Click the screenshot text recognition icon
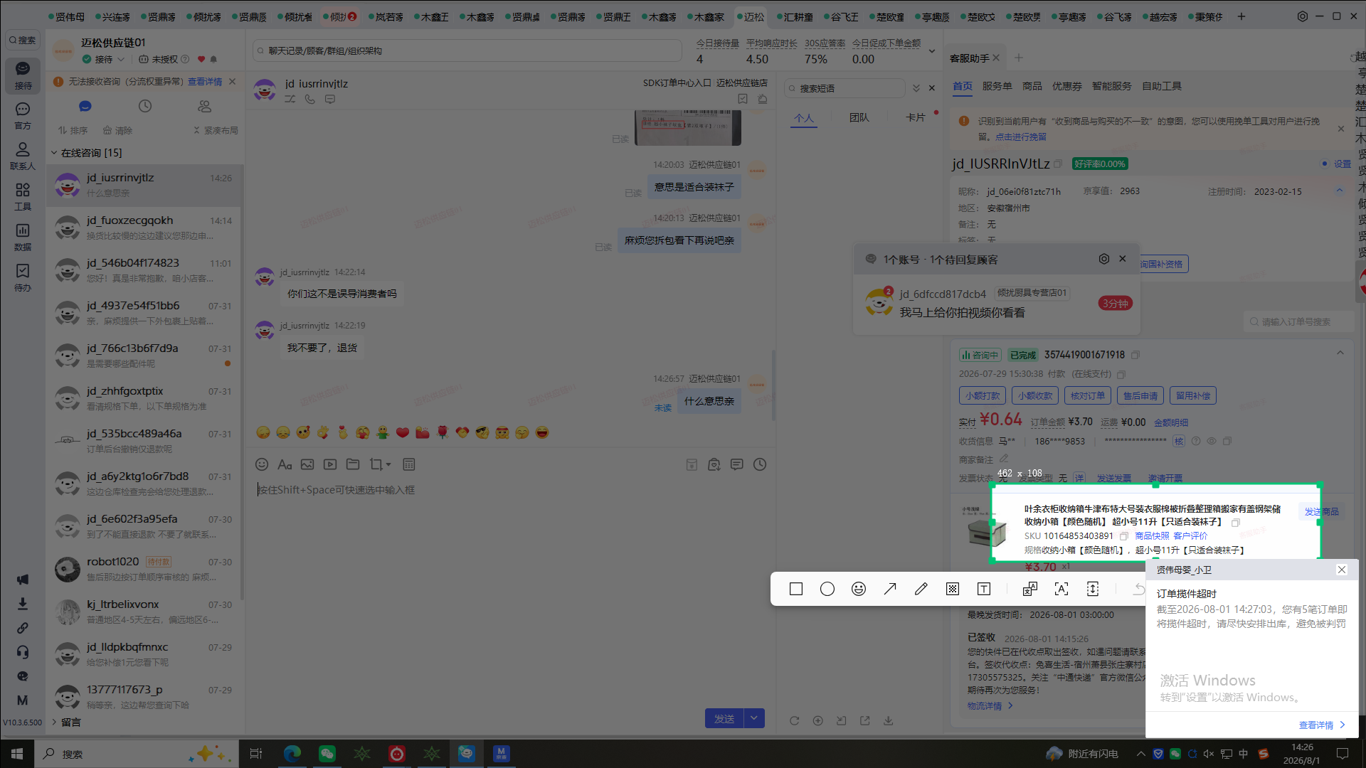 (x=1061, y=589)
